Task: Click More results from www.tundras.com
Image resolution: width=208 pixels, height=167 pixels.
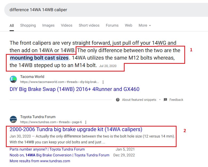Action: [40, 161]
